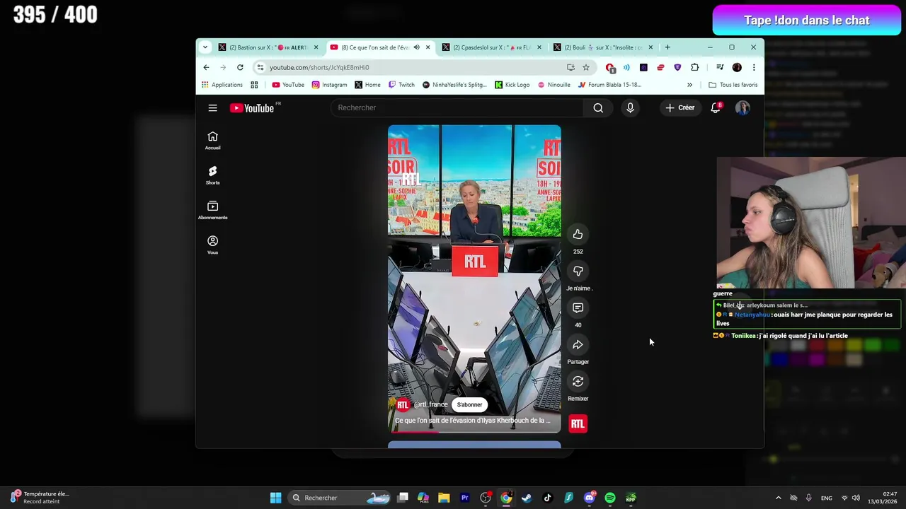Viewport: 906px width, 509px height.
Task: Switch ENG input language
Action: click(826, 498)
